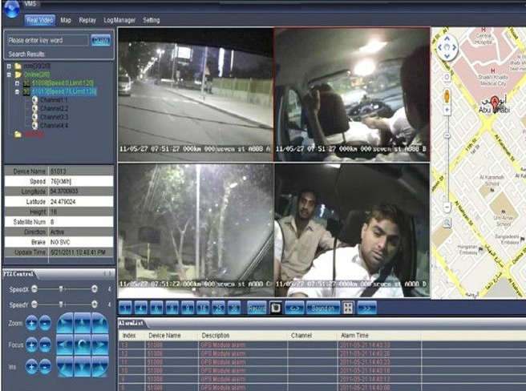The image size is (526, 391).
Task: Switch to 16-screen video layout
Action: (203, 308)
